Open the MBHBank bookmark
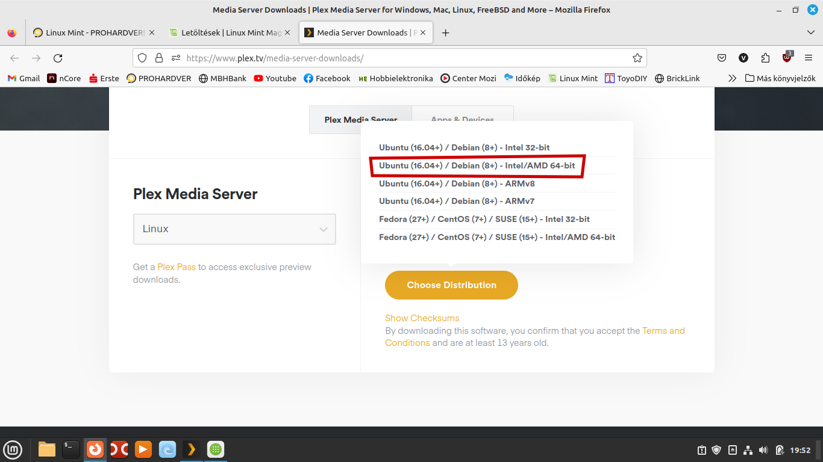The height and width of the screenshot is (462, 823). [222, 78]
